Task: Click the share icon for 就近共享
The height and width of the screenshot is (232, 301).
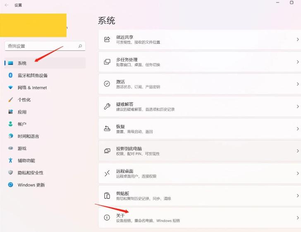Action: [107, 39]
